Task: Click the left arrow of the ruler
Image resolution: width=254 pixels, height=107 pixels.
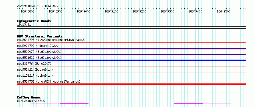Action: click(18, 9)
